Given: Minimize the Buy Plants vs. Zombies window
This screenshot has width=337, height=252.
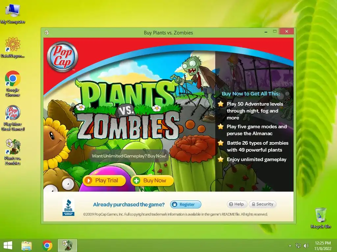Looking at the screenshot, I should pyautogui.click(x=266, y=31).
